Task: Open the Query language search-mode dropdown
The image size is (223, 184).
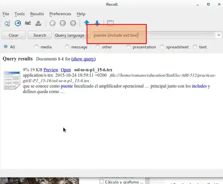Action: point(72,35)
